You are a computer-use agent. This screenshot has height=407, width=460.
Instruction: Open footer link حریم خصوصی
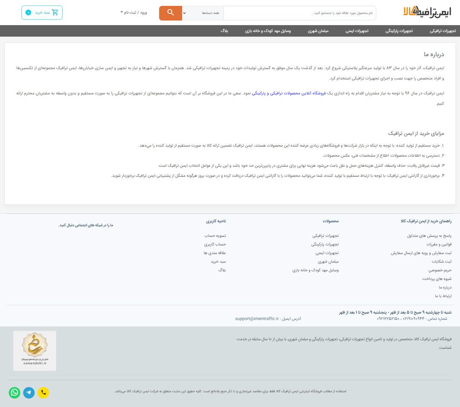pyautogui.click(x=440, y=270)
